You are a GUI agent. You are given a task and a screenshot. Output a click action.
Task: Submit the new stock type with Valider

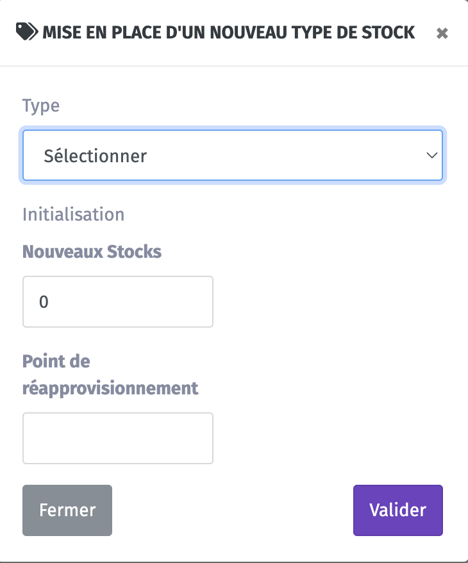[398, 510]
